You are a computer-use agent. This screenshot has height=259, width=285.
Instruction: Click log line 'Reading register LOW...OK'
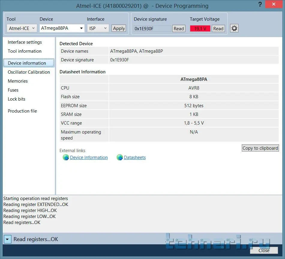[x=29, y=216]
